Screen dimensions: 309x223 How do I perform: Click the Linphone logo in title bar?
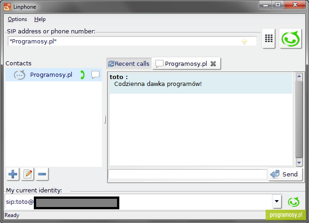[7, 7]
